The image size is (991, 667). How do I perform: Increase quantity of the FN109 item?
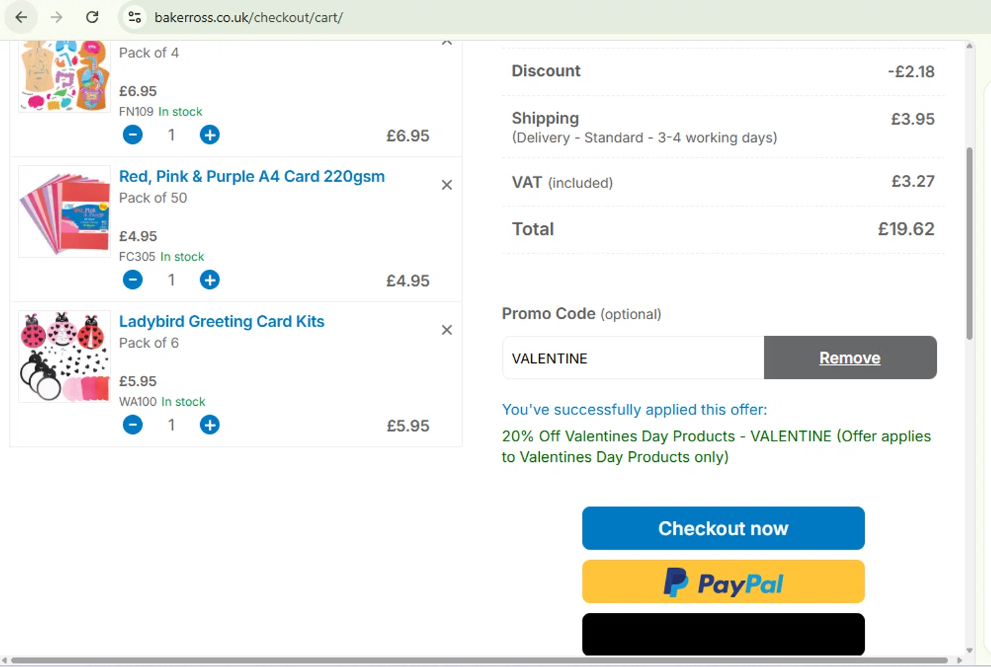coord(209,135)
